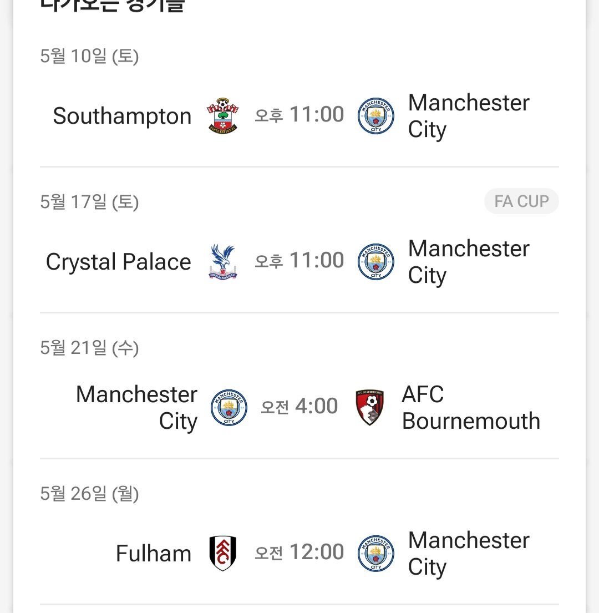Tap the 5월 17일 (토) date label
Viewport: 599px width, 613px height.
coord(89,202)
